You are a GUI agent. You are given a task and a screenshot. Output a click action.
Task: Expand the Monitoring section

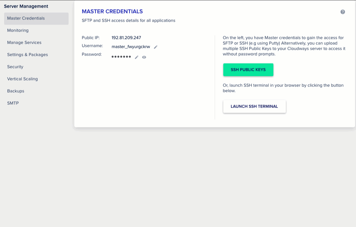tap(18, 30)
